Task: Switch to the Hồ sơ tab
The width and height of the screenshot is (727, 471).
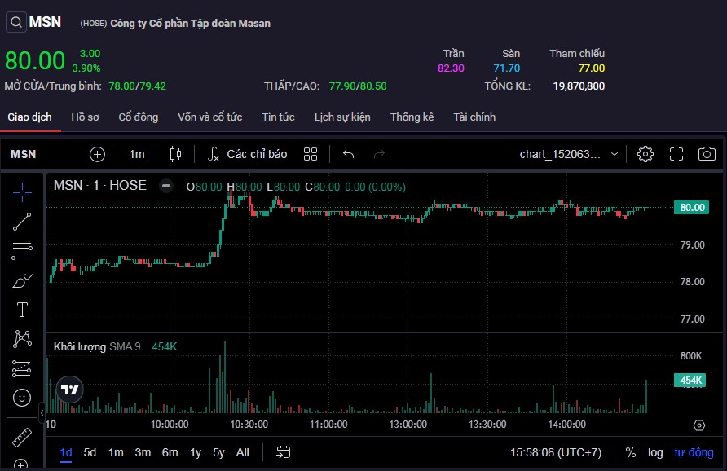Action: click(85, 117)
